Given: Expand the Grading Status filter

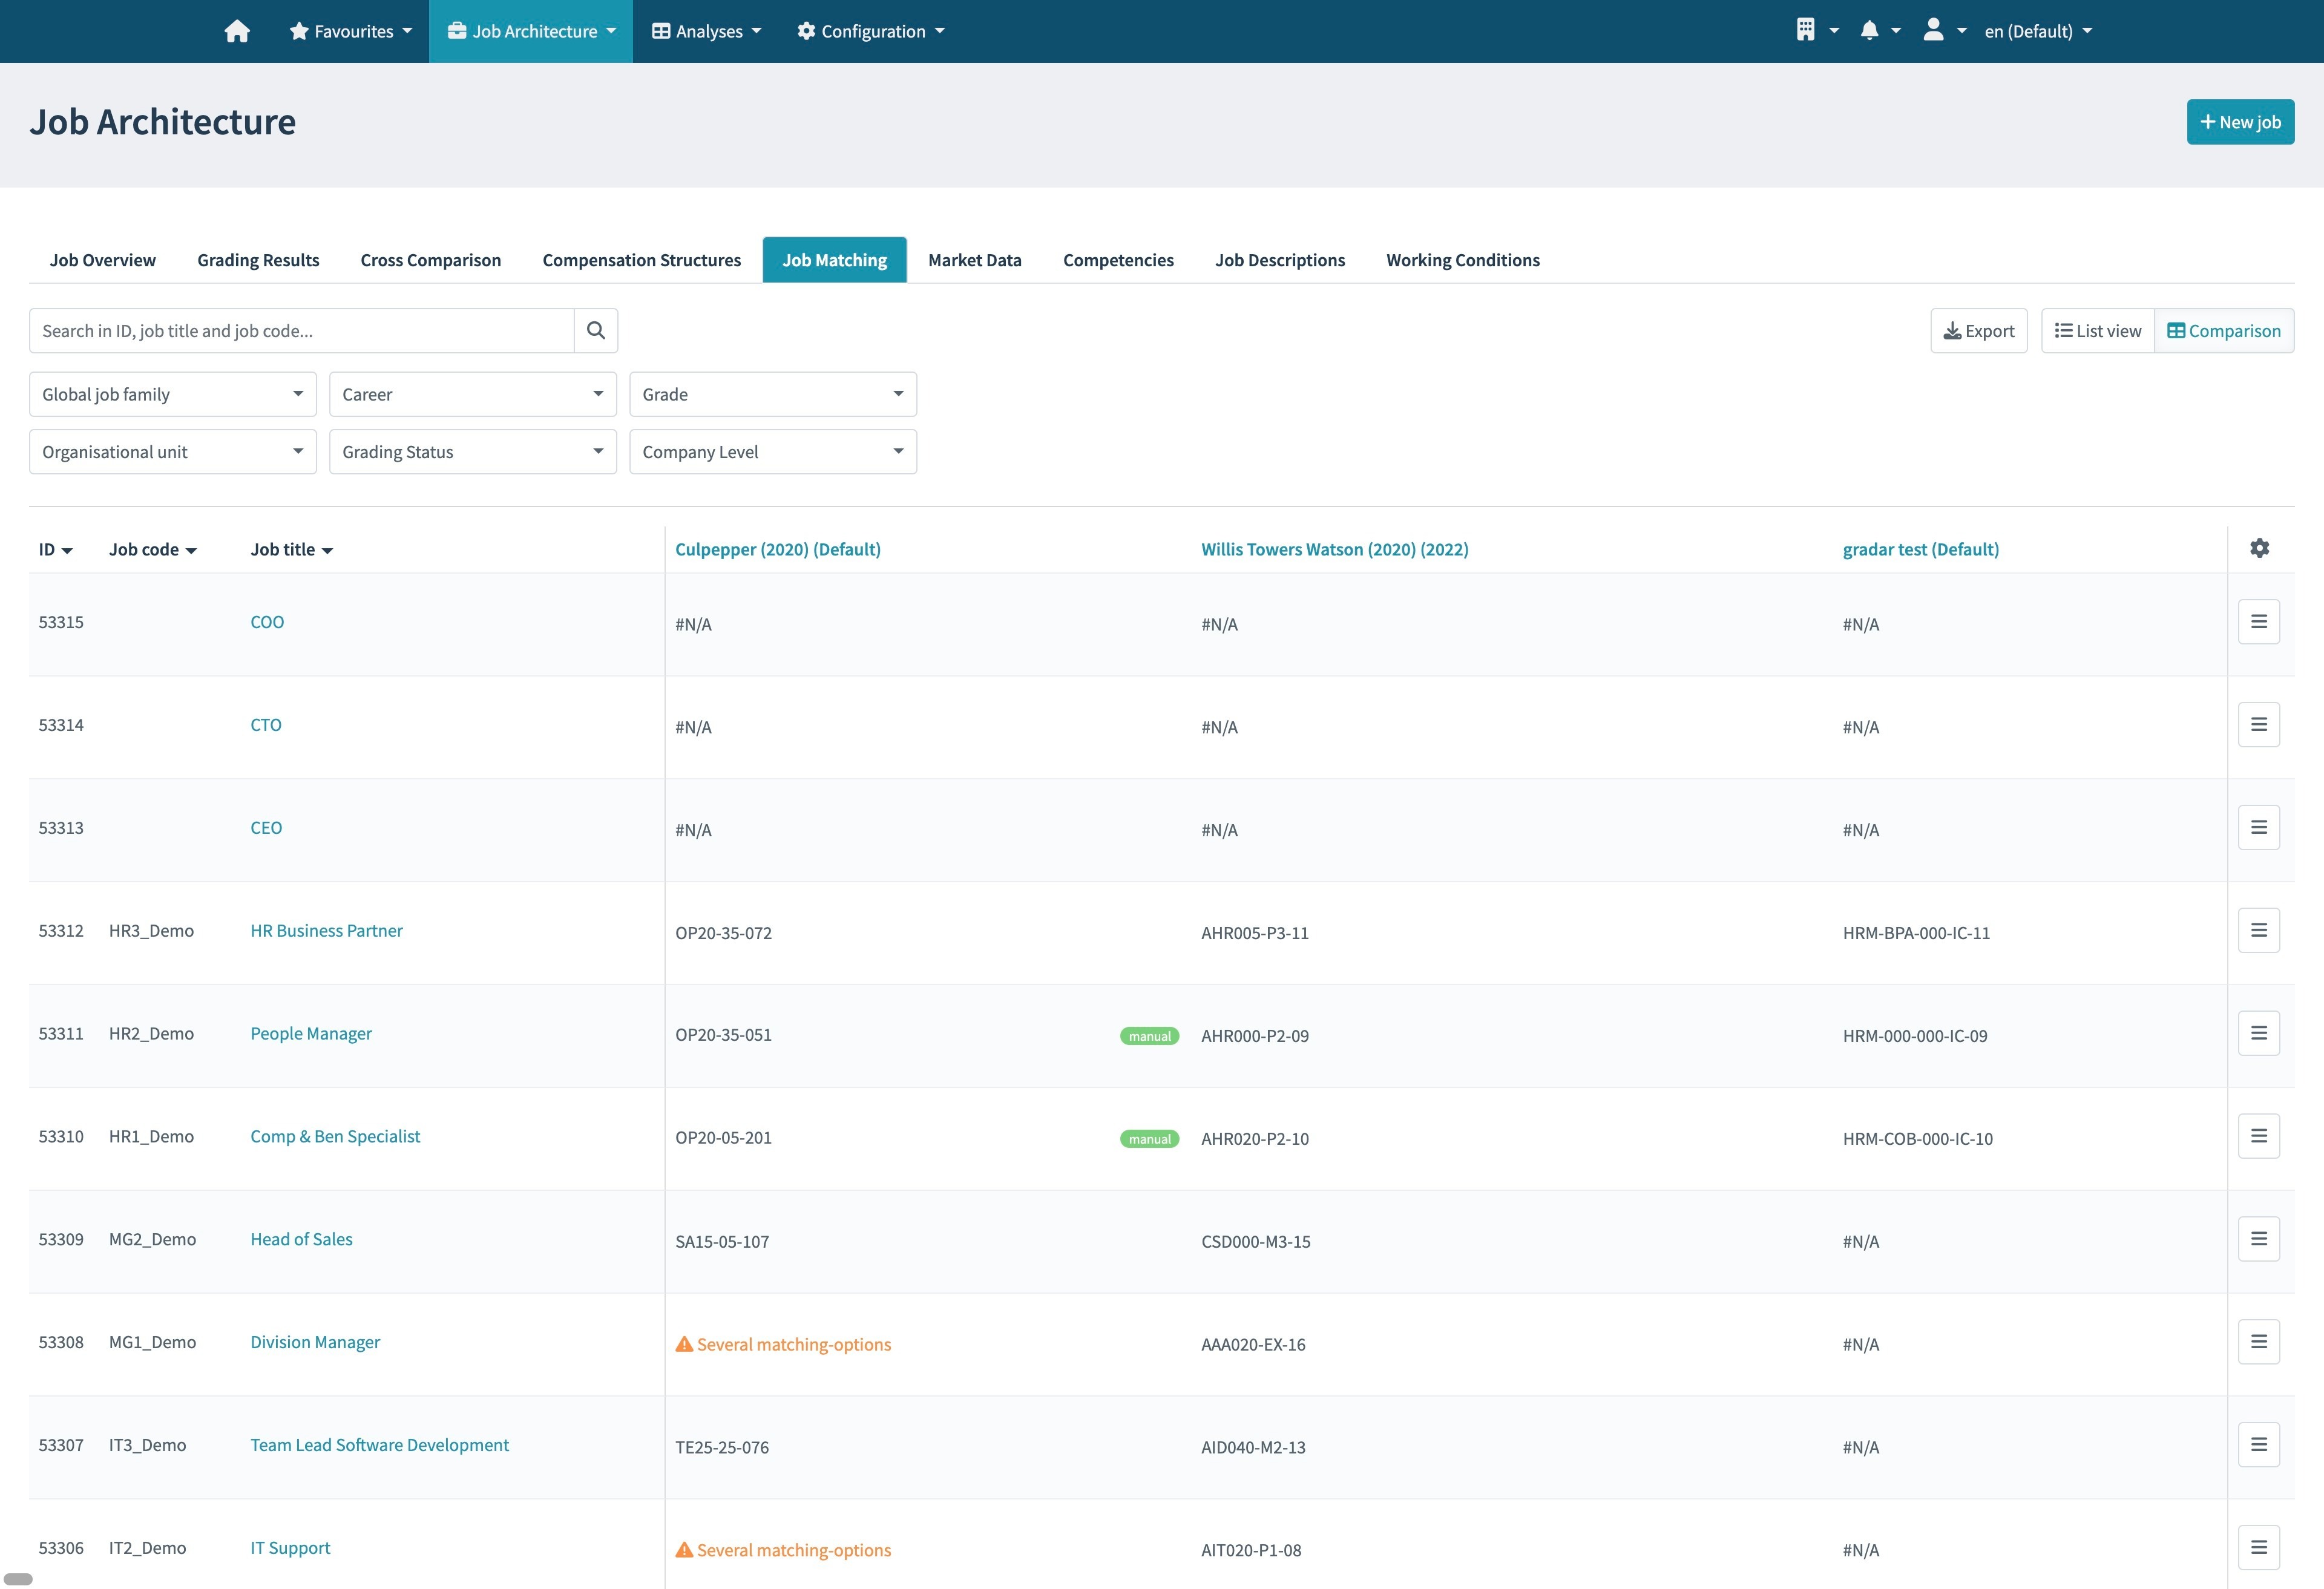Looking at the screenshot, I should coord(472,451).
